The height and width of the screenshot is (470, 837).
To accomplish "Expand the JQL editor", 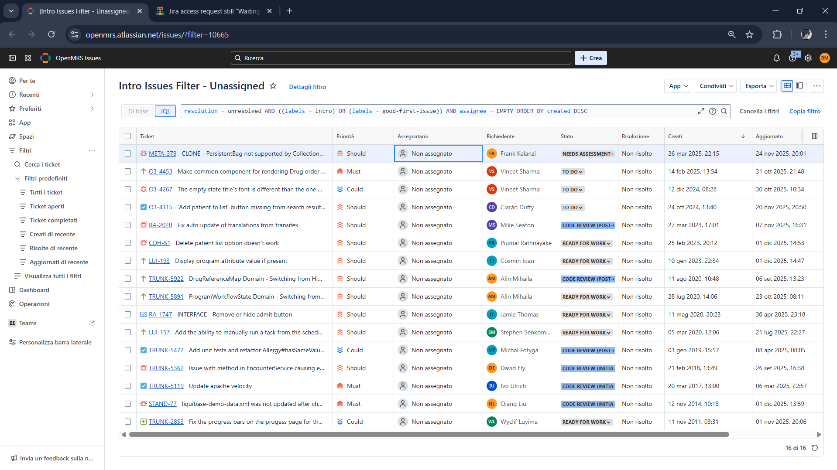I will [701, 111].
